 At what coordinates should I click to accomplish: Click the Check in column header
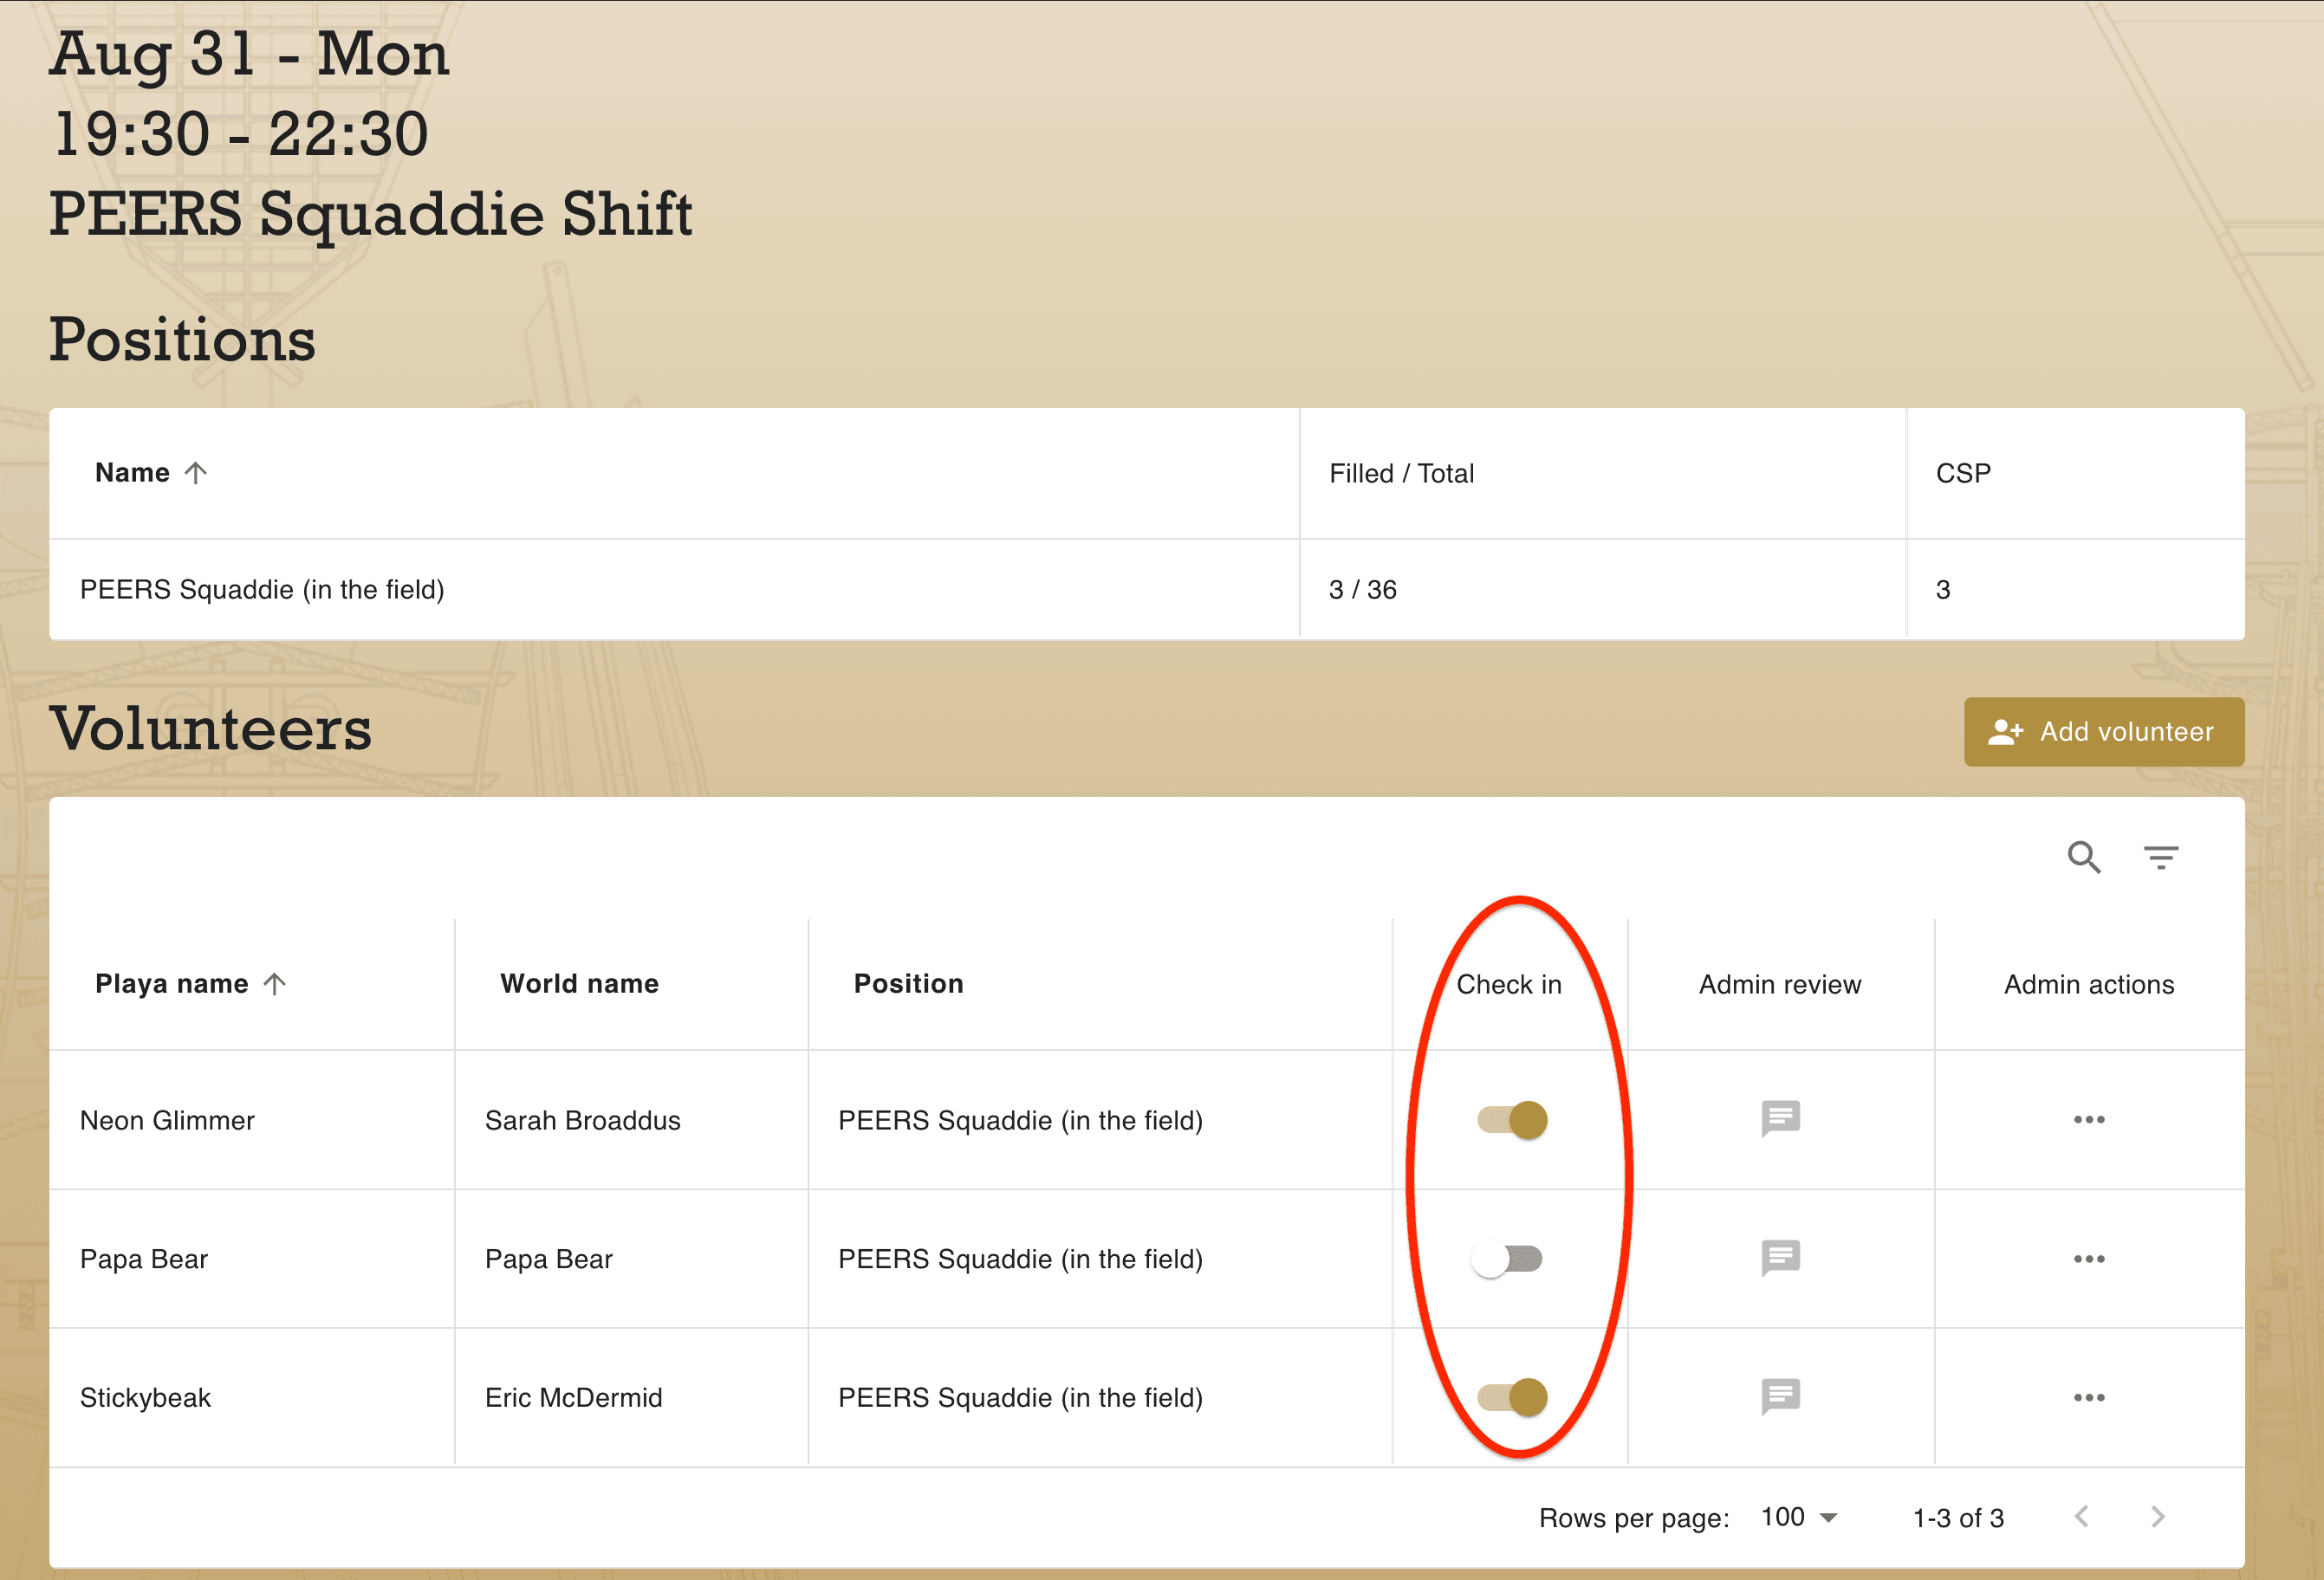point(1509,984)
